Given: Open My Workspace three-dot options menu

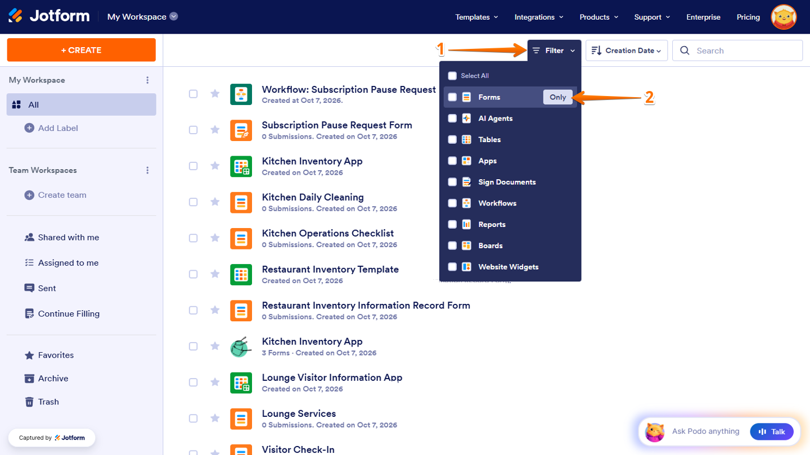Looking at the screenshot, I should pyautogui.click(x=147, y=80).
